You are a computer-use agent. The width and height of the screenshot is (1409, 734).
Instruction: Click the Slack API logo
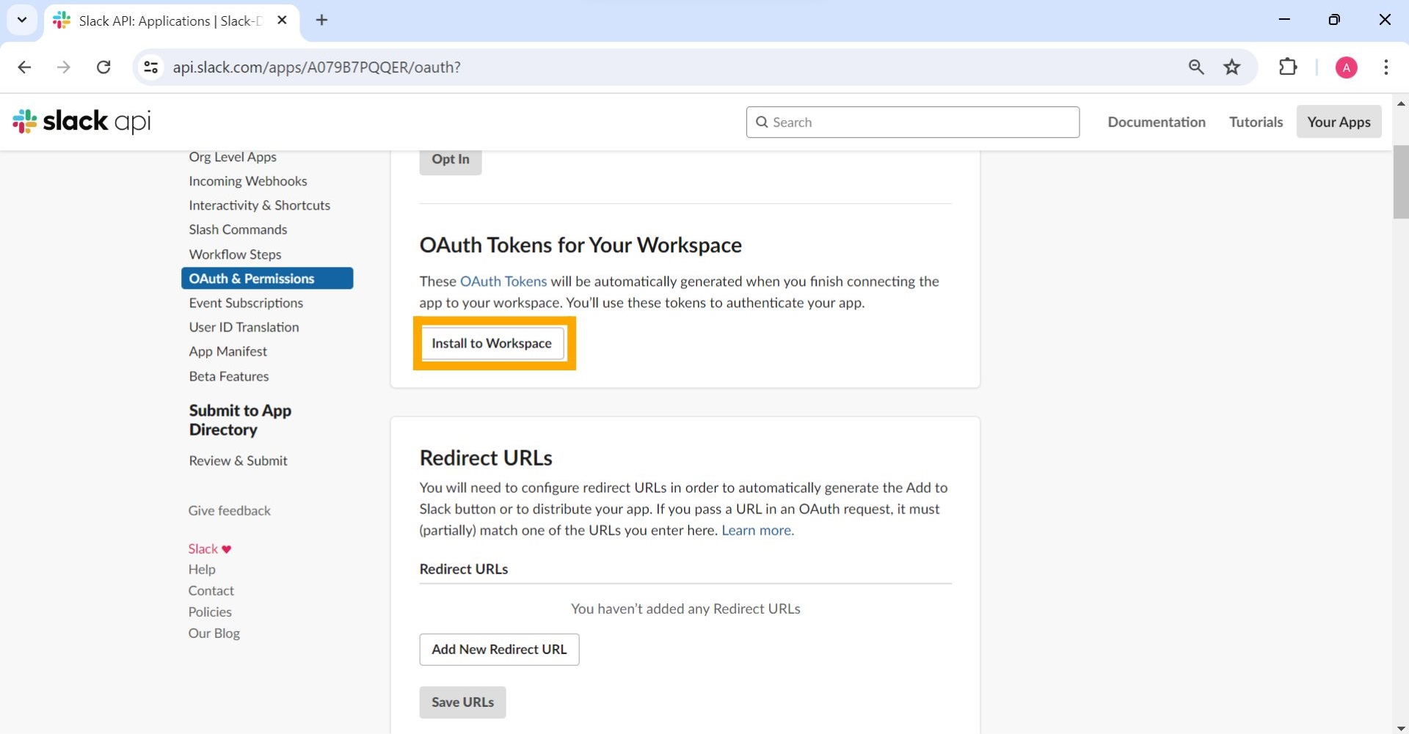81,122
